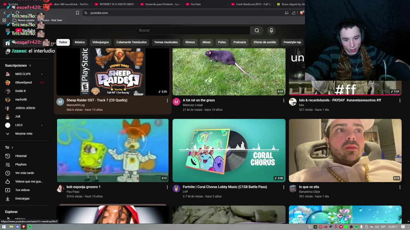Activate voice search microphone icon

pyautogui.click(x=271, y=30)
